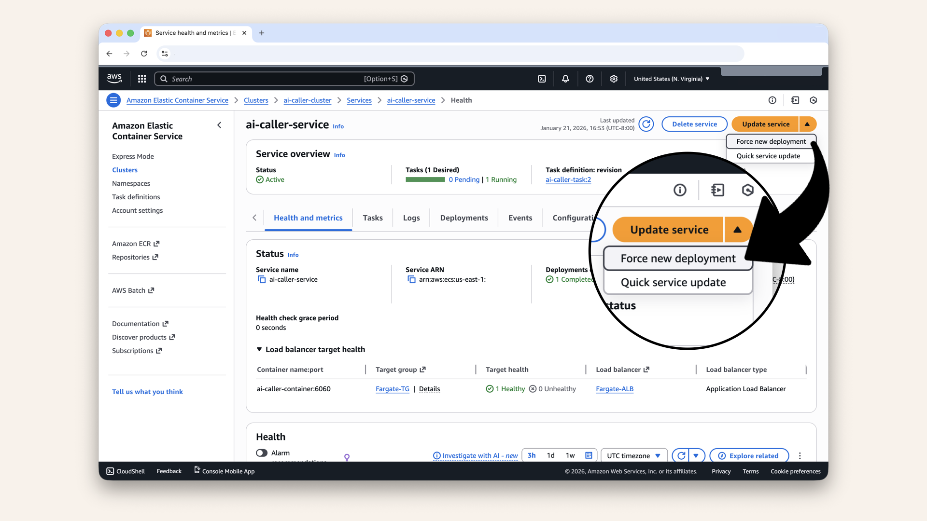Open the United States (N. Virginia) region dropdown
927x521 pixels.
[671, 78]
